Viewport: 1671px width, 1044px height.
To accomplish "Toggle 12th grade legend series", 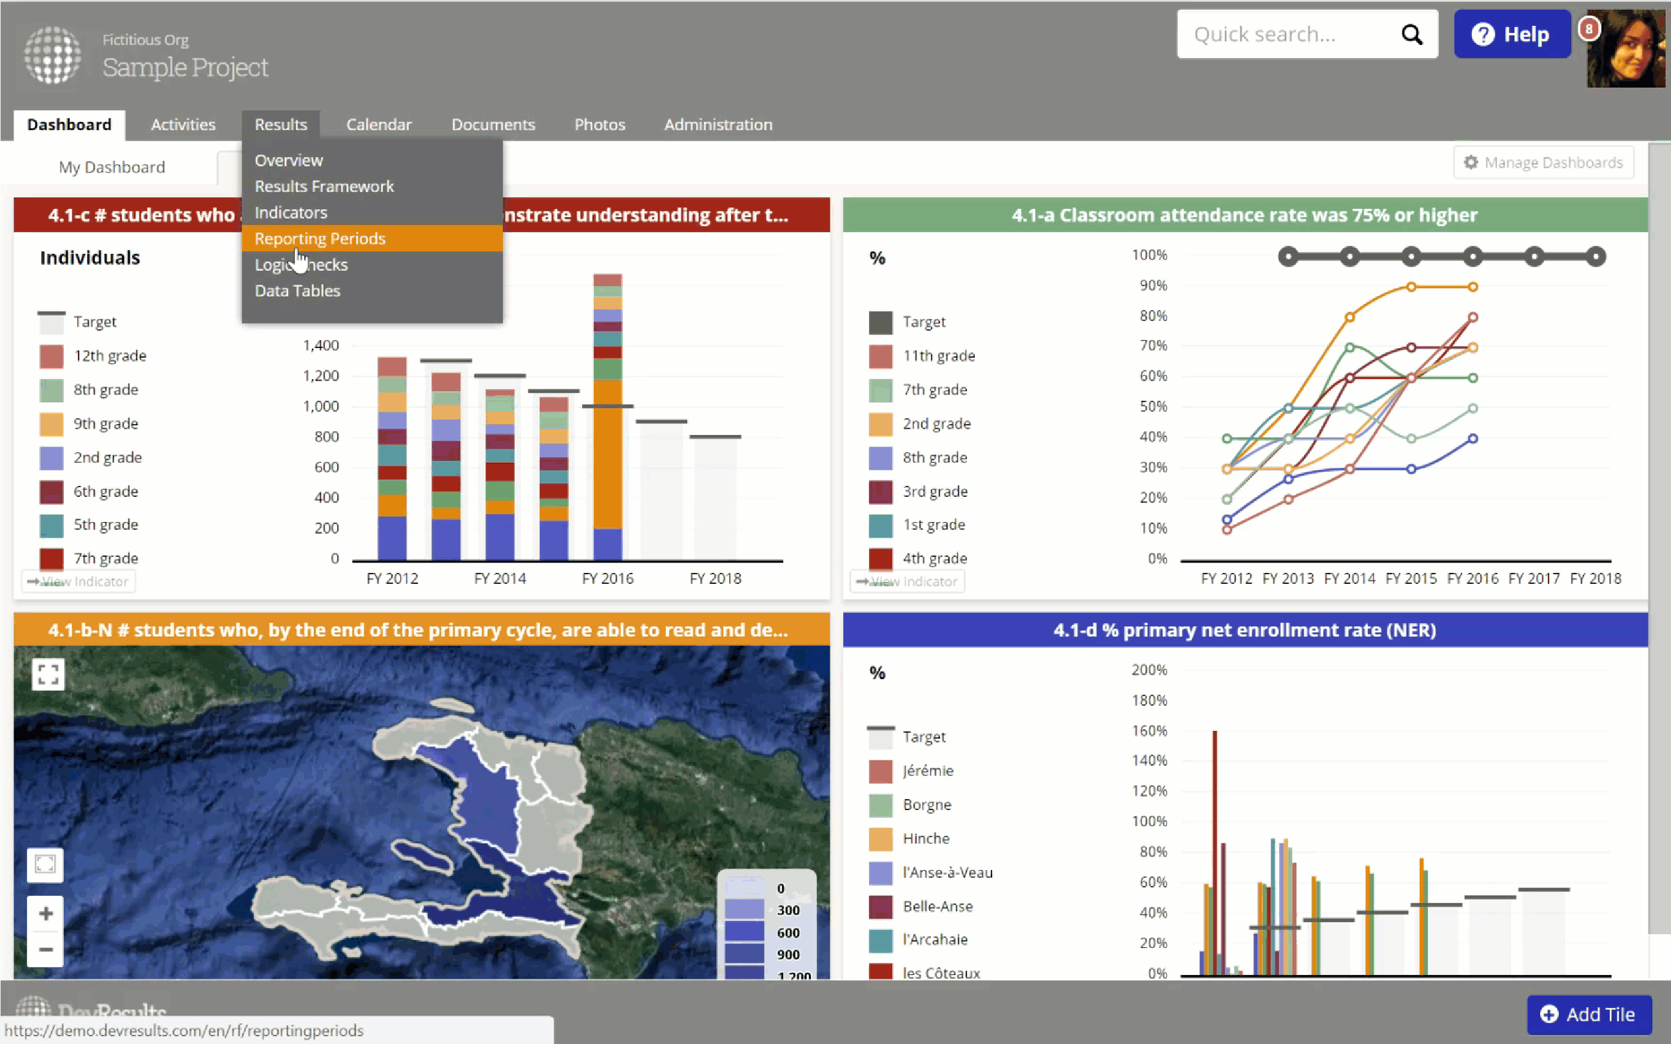I will click(x=109, y=356).
